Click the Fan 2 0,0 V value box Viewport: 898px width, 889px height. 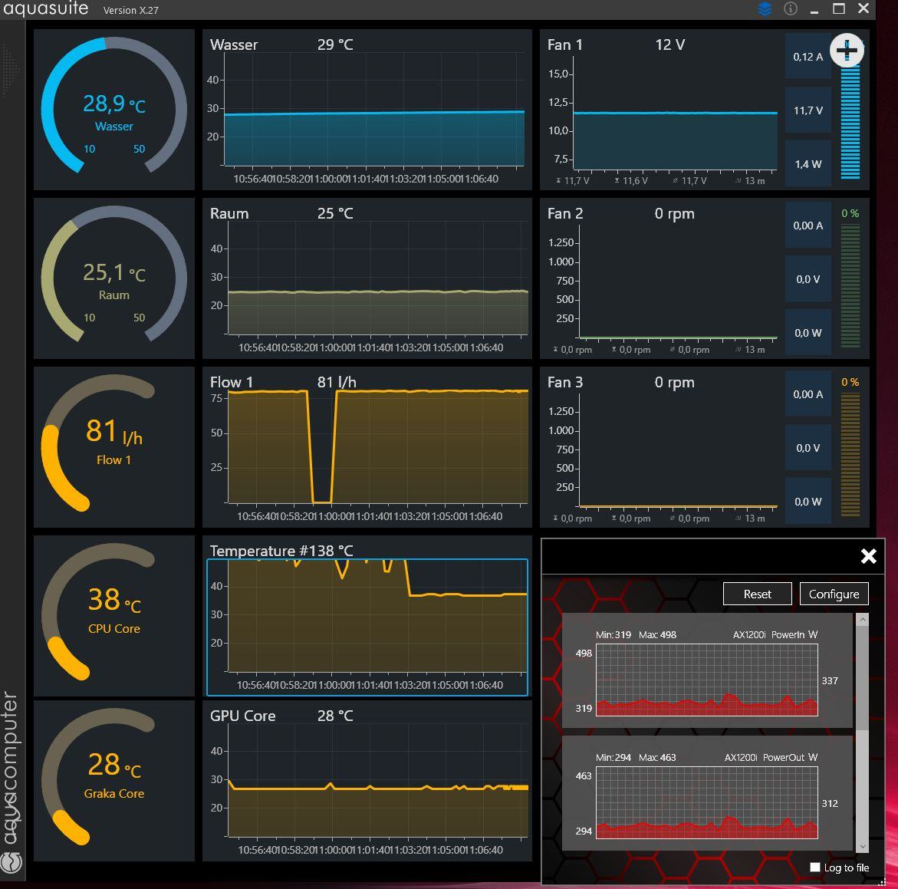808,279
